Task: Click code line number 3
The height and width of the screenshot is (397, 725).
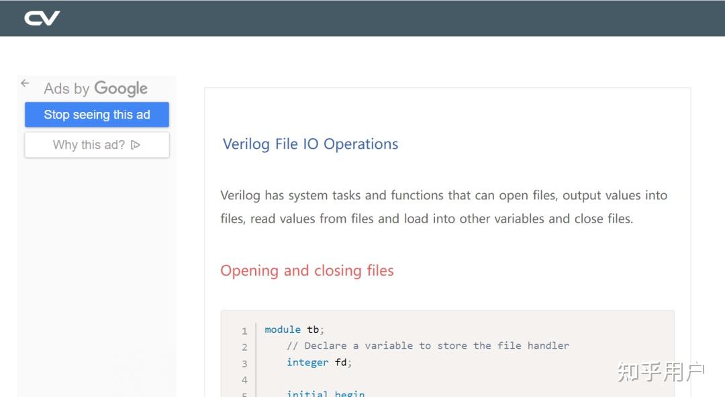Action: pos(244,363)
